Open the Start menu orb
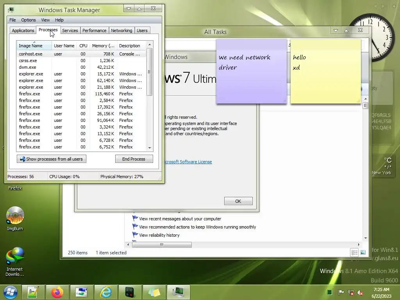Viewport: 400px width, 300px height. (11, 292)
